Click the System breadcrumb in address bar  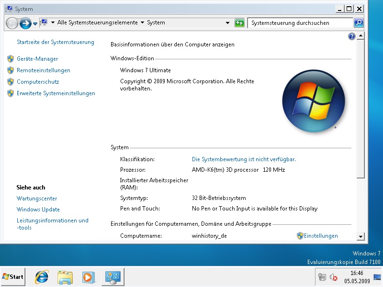point(156,22)
